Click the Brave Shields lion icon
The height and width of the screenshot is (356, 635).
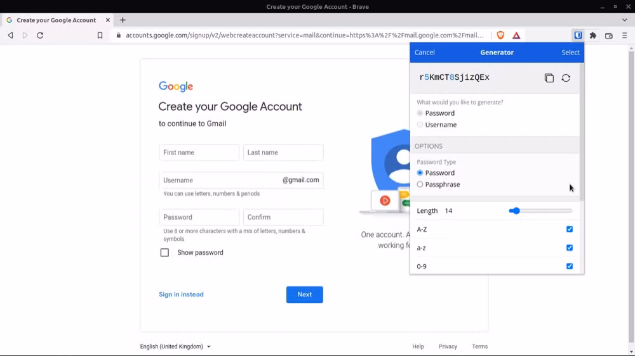[500, 35]
